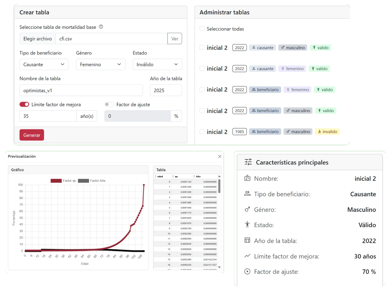
Task: Click scrollbar of the preview table
Action: coord(219,186)
